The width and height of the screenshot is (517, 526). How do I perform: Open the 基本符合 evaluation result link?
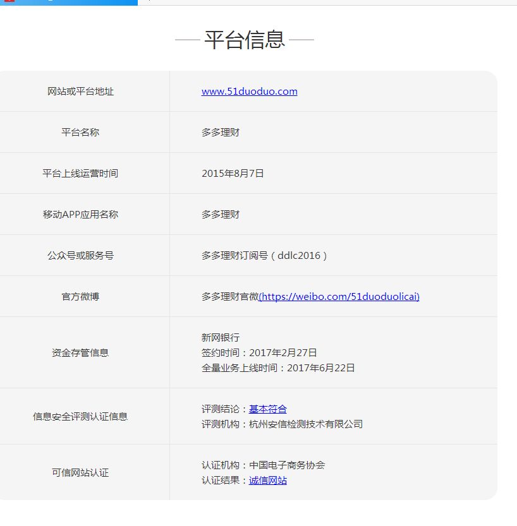point(268,409)
